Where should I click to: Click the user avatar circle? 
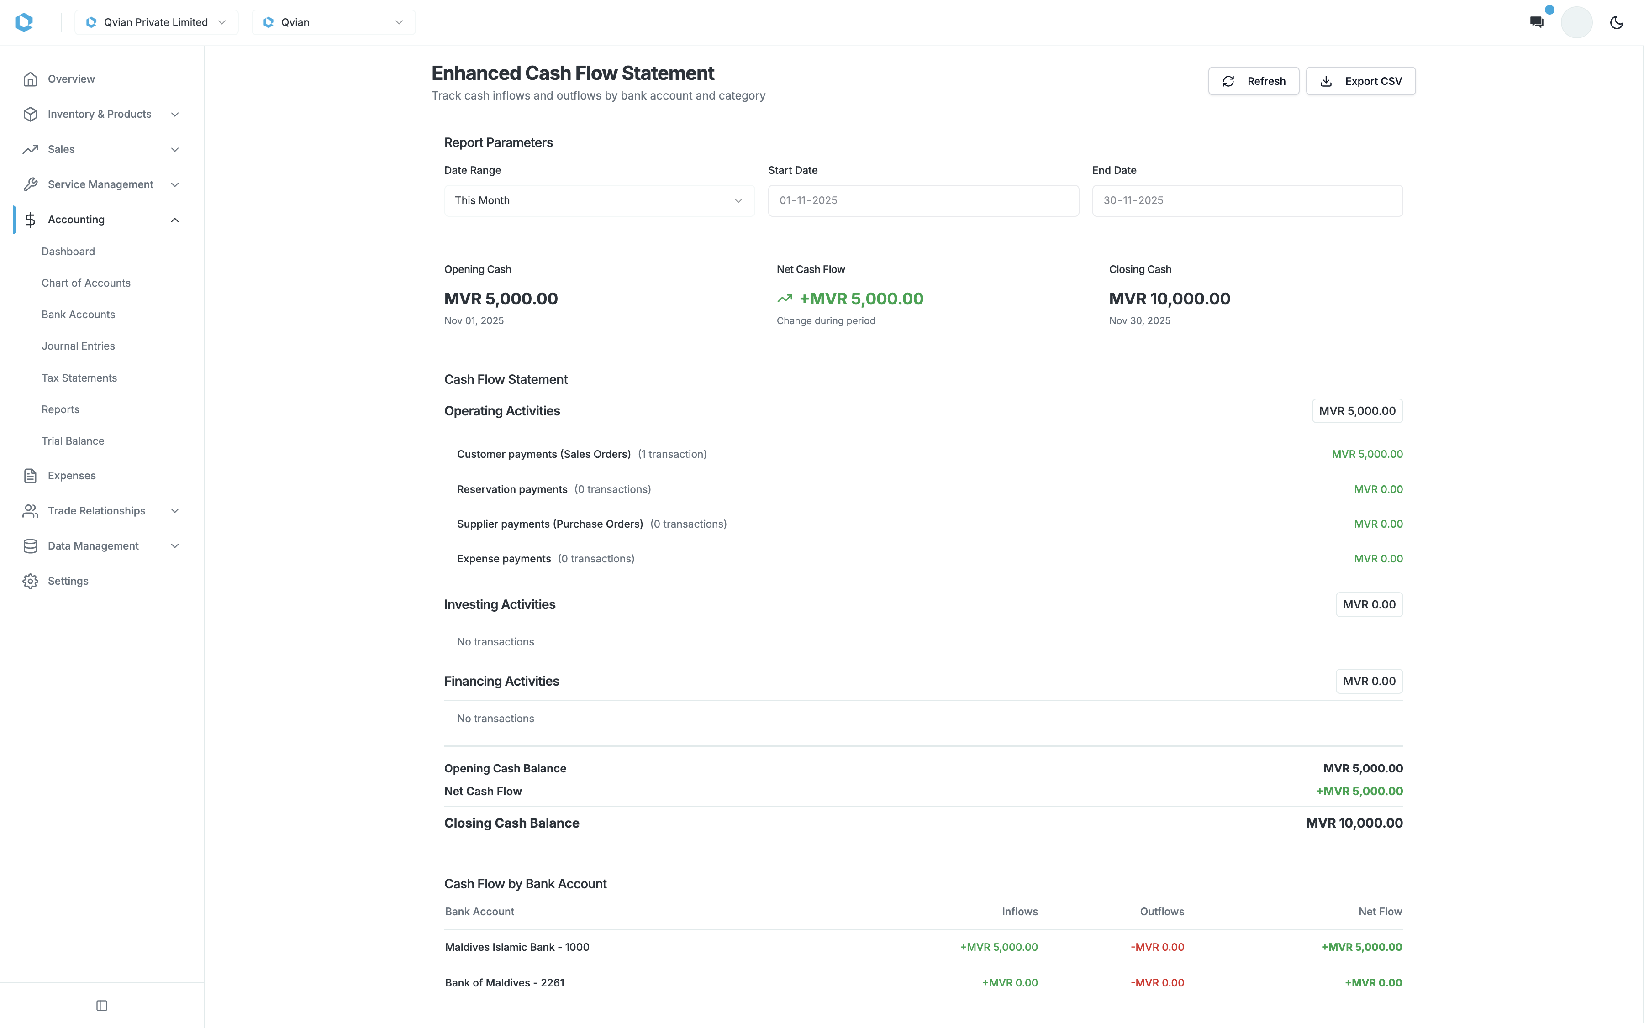click(x=1577, y=21)
